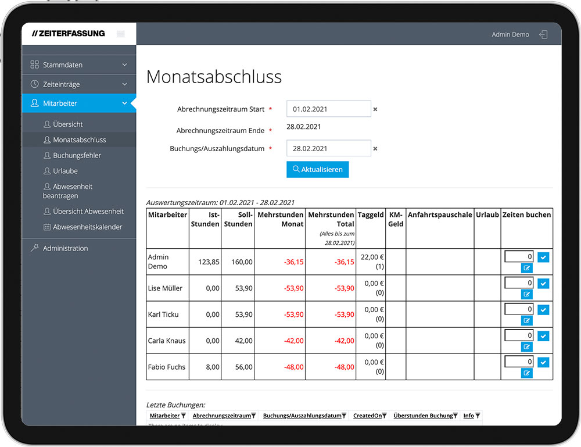581x447 pixels.
Task: Clear the Abrechnungszeitraum Start date with x
Action: pos(375,109)
